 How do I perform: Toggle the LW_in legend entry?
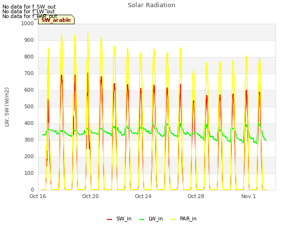pos(151,218)
